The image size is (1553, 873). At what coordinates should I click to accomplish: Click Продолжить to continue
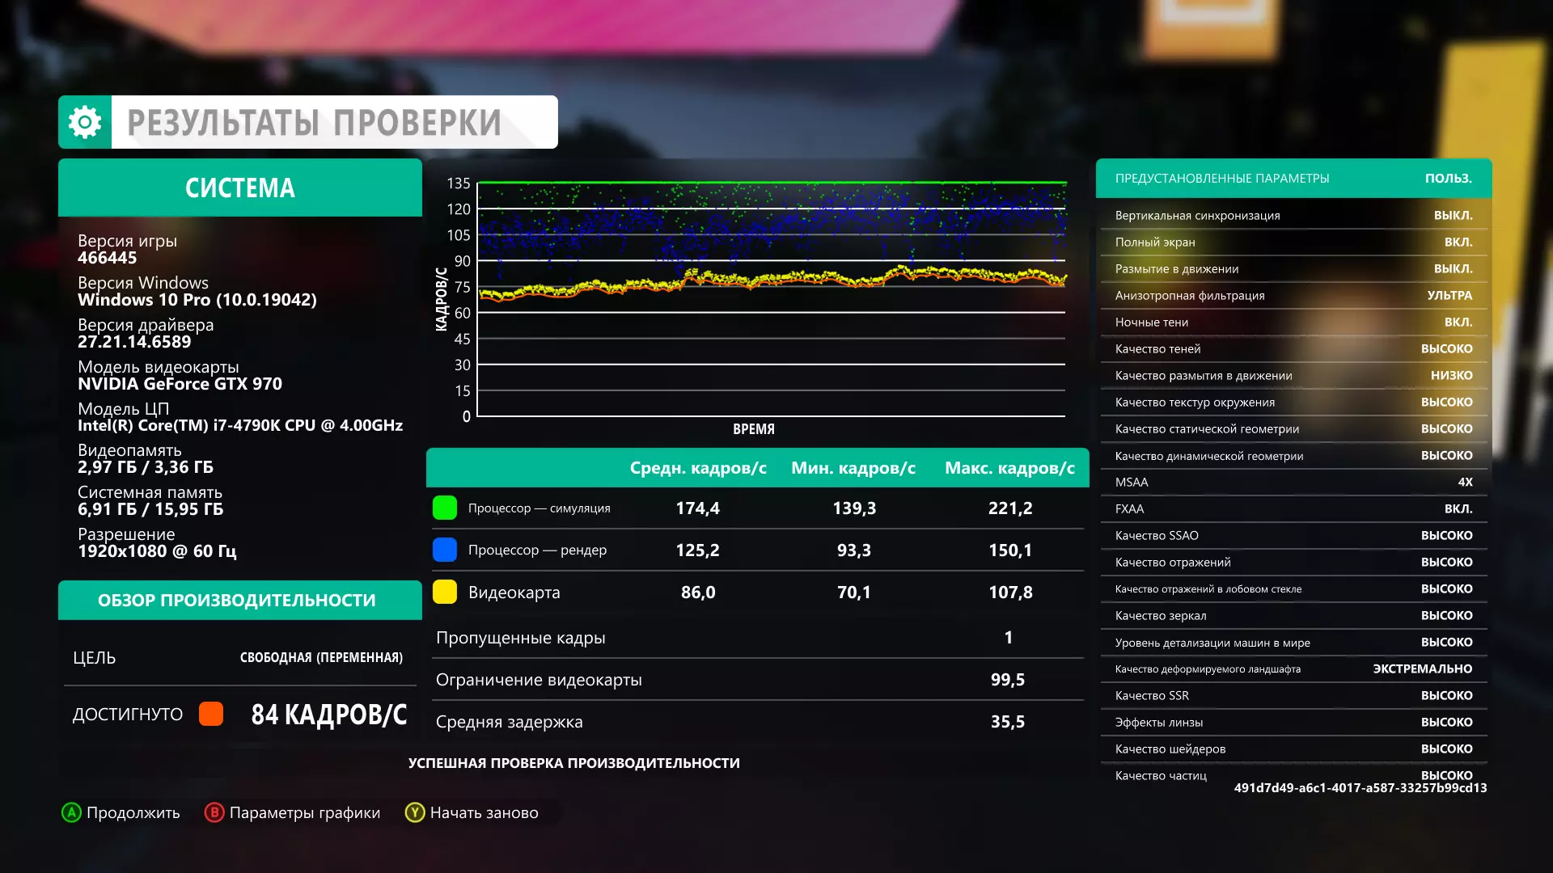[x=121, y=812]
